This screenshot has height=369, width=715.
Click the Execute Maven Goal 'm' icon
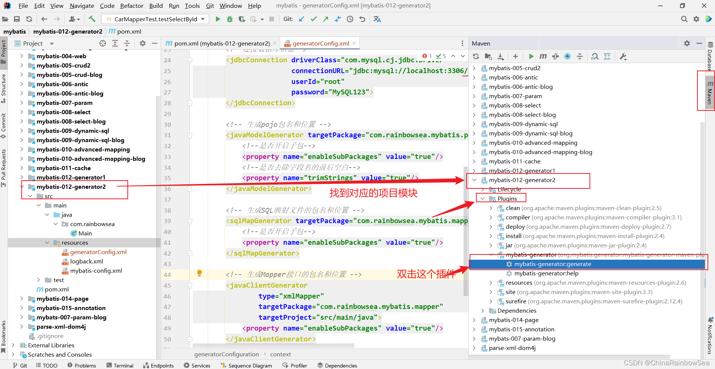pos(543,56)
